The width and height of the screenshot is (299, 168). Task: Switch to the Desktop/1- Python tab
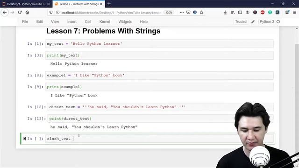pos(26,4)
